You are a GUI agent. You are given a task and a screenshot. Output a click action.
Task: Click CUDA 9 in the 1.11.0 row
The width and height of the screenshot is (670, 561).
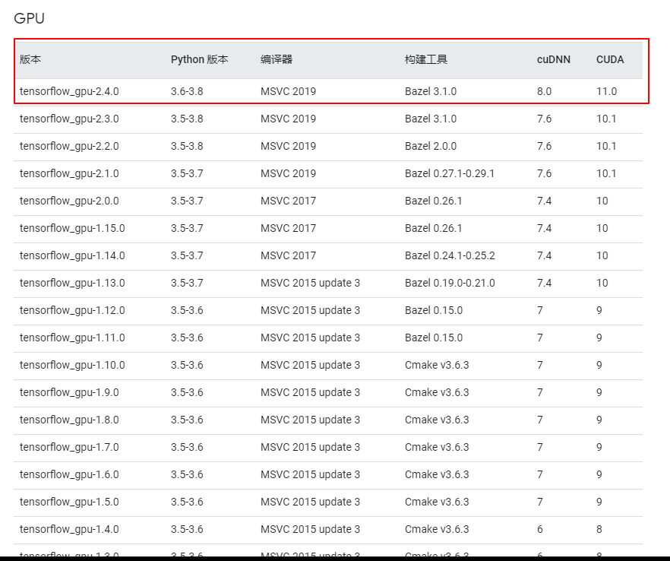point(599,338)
